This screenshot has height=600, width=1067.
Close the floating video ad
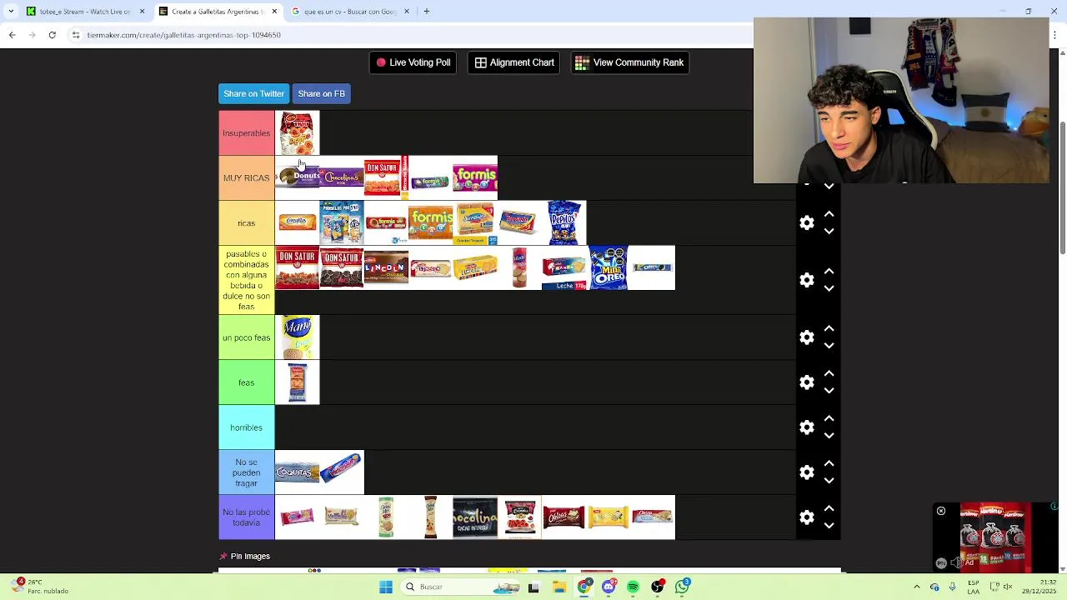click(941, 511)
